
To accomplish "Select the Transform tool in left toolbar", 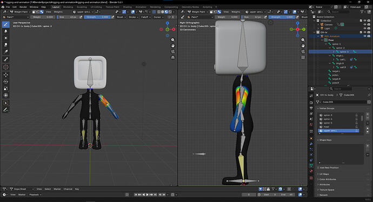I will pyautogui.click(x=6, y=95).
